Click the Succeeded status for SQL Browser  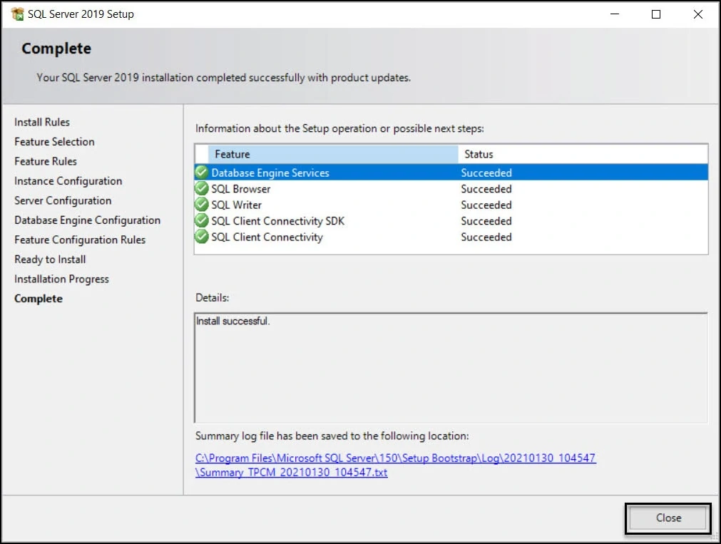pyautogui.click(x=486, y=189)
